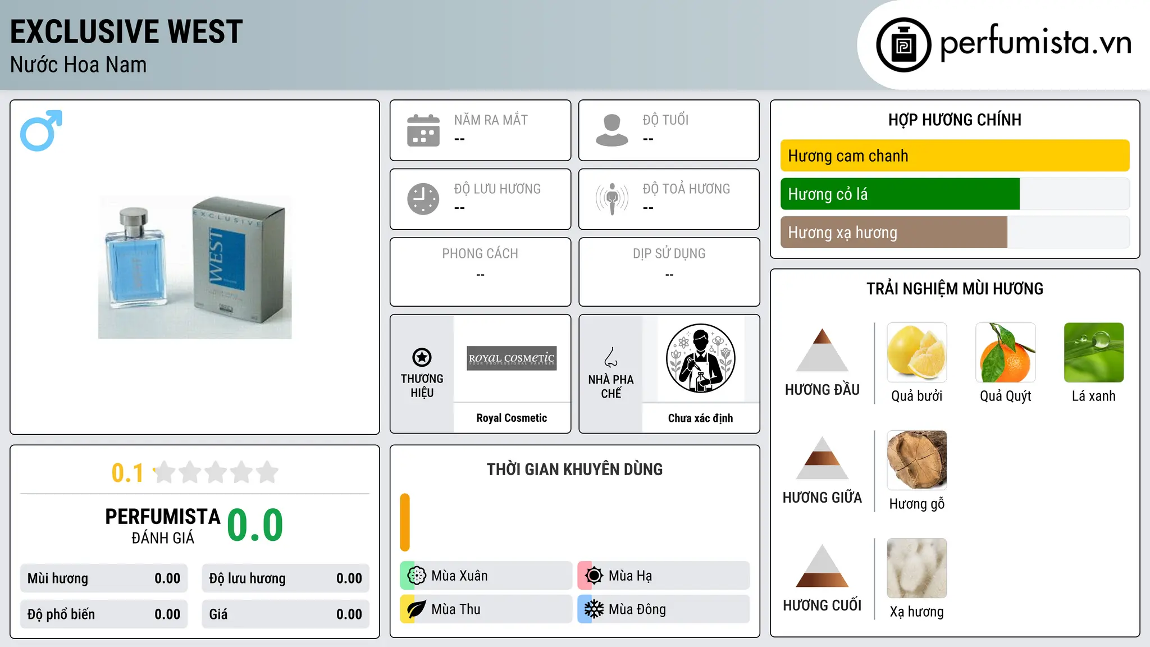
Task: Click the orange vertical bar under Thời gian khuyên dùng
Action: [x=405, y=522]
